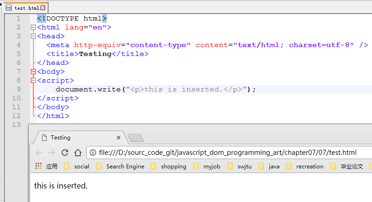
Task: Open the social bookmark folder
Action: click(x=77, y=166)
